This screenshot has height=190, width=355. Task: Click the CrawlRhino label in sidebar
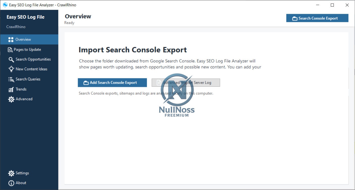[16, 27]
